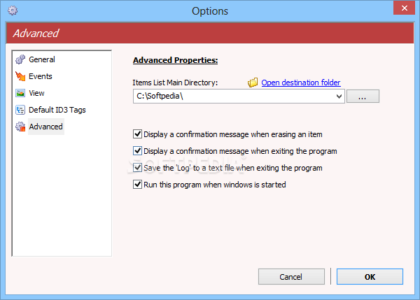Click the Cancel button
Screen dimensions: 420x300
tap(291, 277)
